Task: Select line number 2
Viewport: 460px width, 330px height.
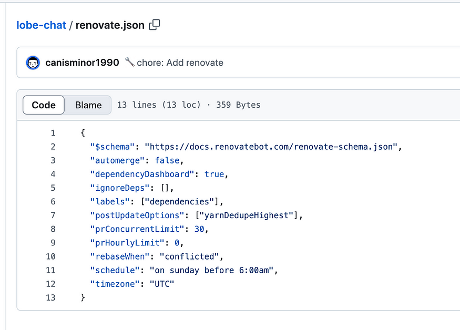Action: [53, 147]
